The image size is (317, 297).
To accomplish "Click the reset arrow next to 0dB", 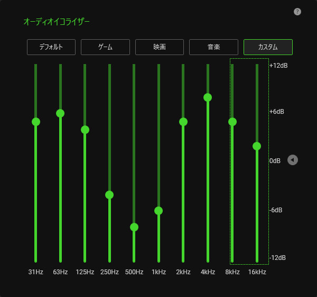I will coord(293,160).
